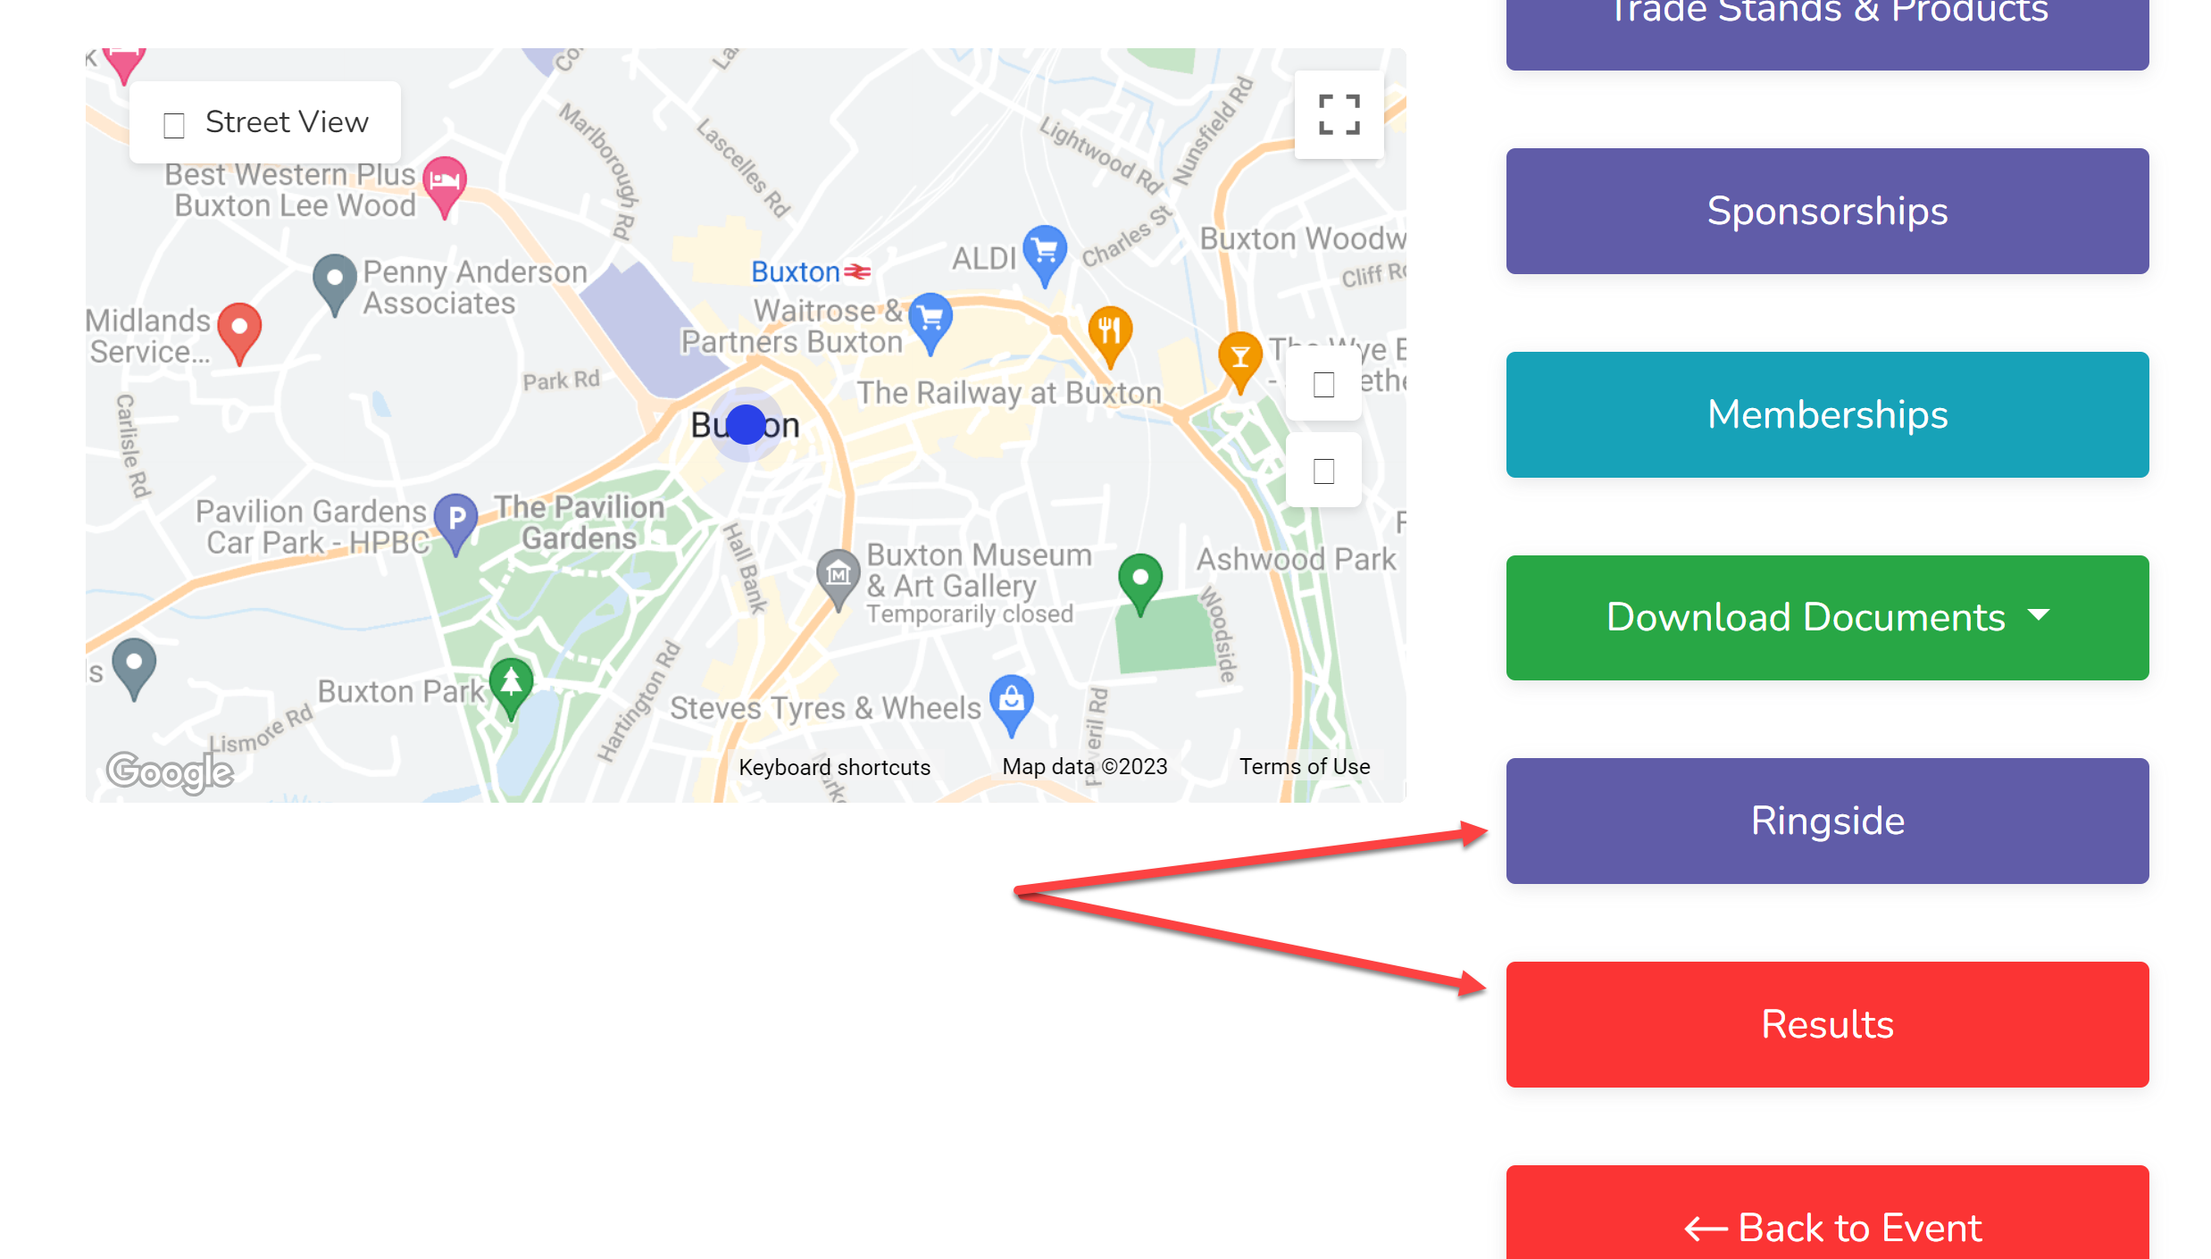The height and width of the screenshot is (1259, 2211).
Task: Toggle fullscreen map view
Action: pos(1339,115)
